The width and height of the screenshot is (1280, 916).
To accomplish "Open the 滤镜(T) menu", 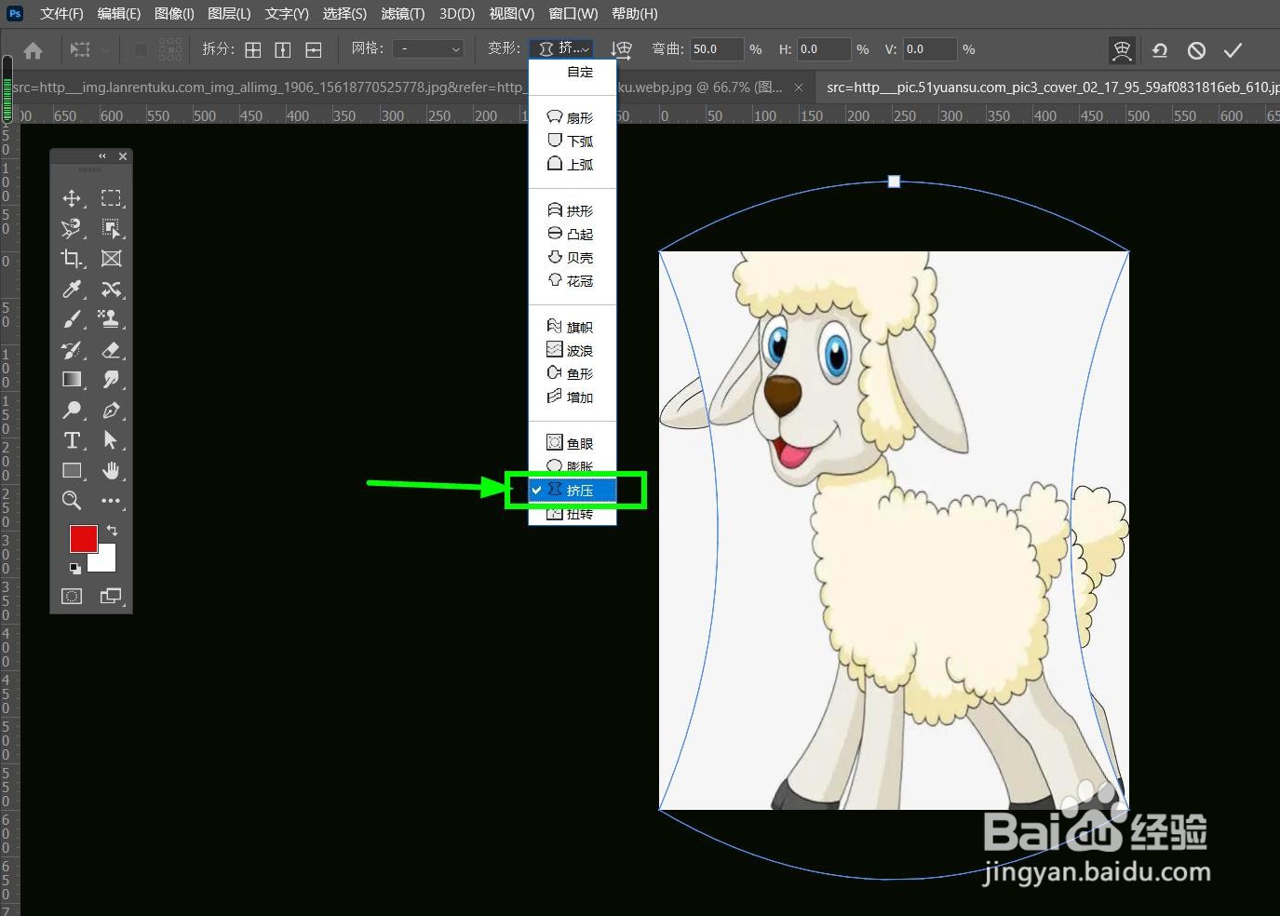I will (402, 14).
